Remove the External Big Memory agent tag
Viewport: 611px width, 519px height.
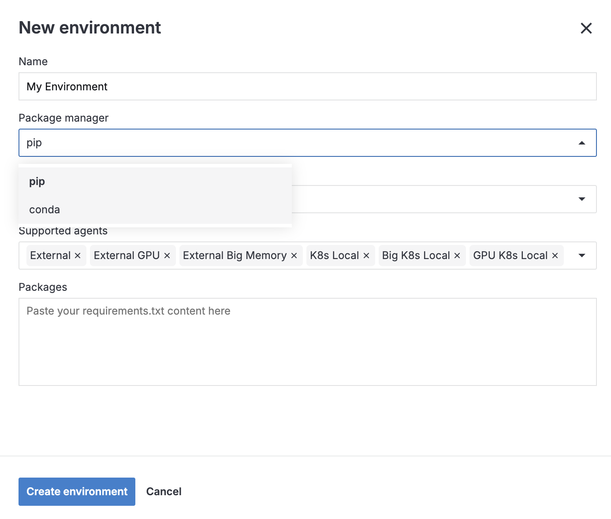(294, 256)
